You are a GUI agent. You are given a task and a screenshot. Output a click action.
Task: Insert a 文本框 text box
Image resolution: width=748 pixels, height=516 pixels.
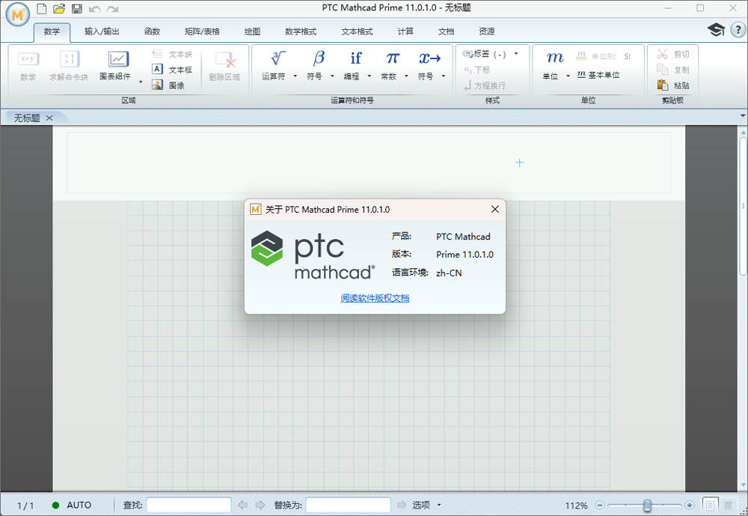coord(172,70)
